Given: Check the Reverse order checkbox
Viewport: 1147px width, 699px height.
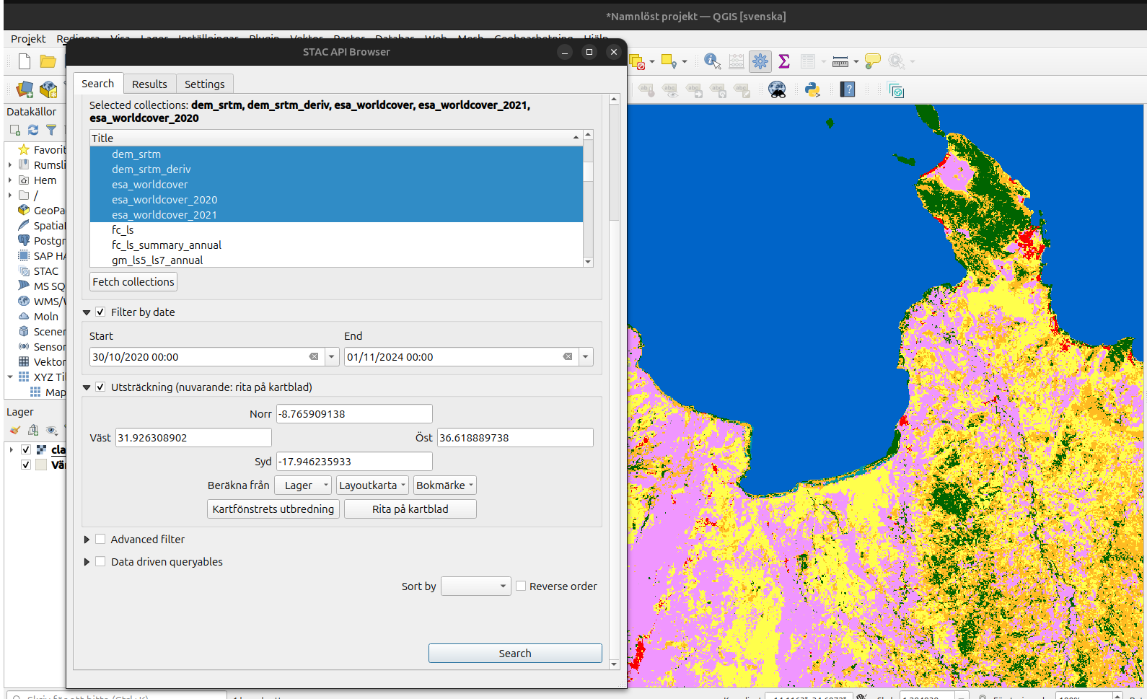Looking at the screenshot, I should click(x=521, y=586).
